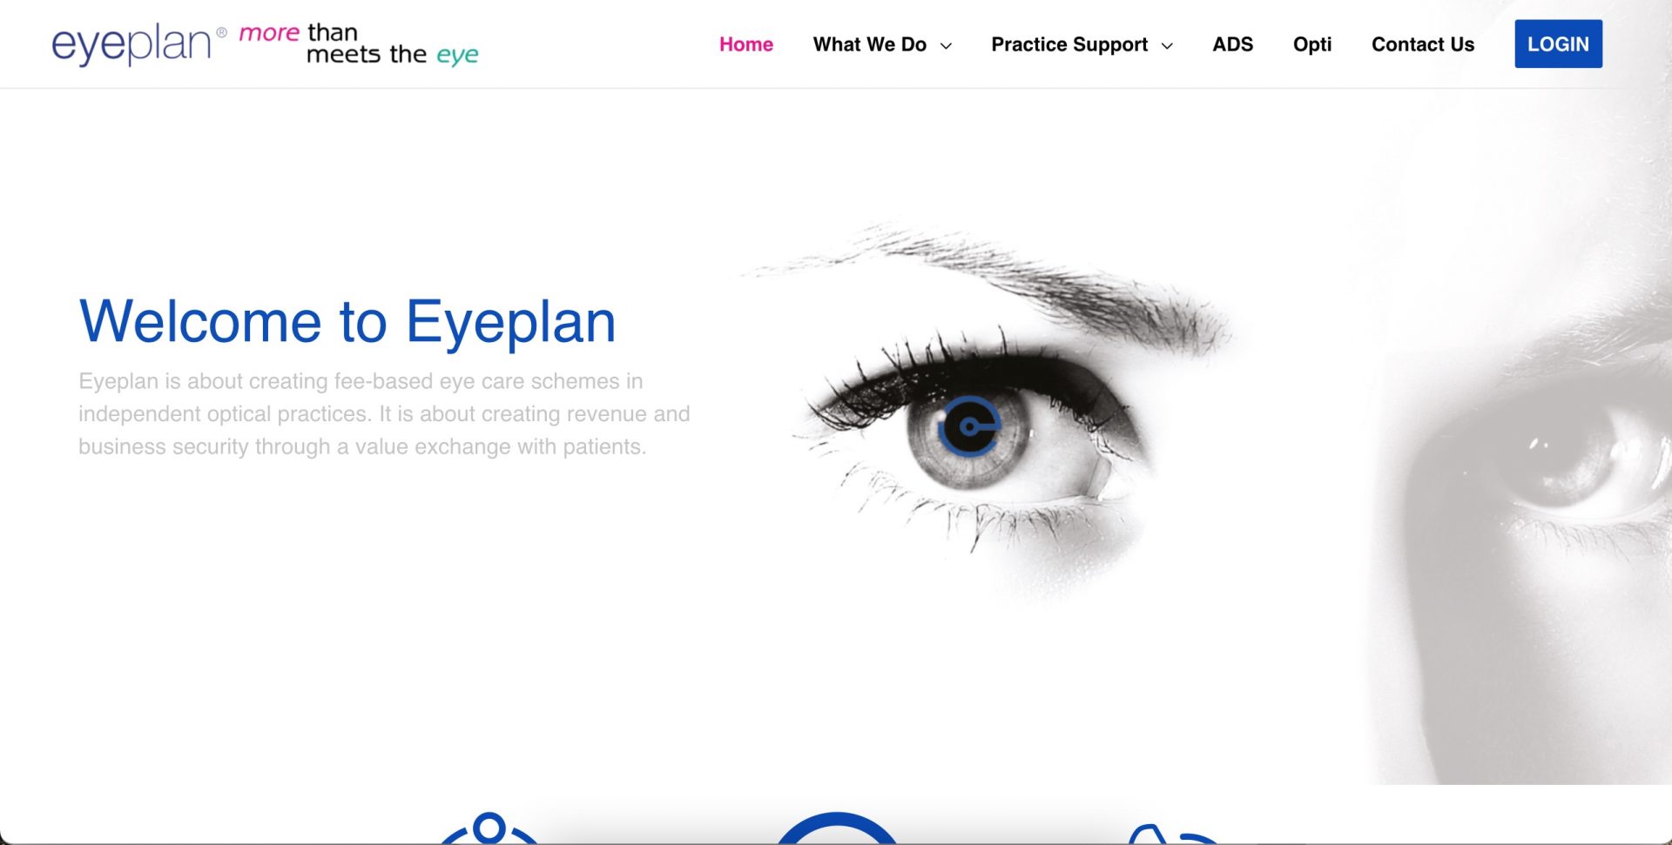1672x845 pixels.
Task: Click the grey Eyeplan description paragraph
Action: pyautogui.click(x=384, y=414)
